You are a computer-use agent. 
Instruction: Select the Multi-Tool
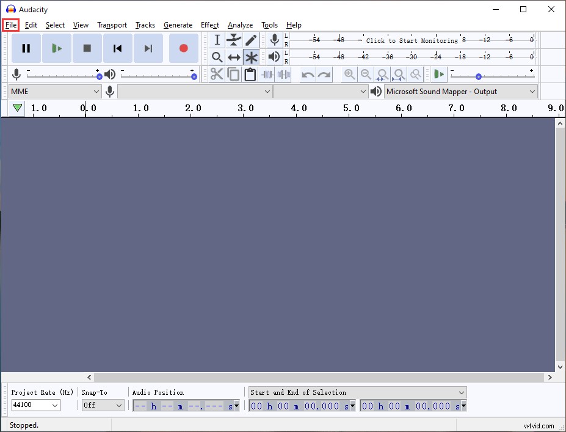tap(251, 57)
